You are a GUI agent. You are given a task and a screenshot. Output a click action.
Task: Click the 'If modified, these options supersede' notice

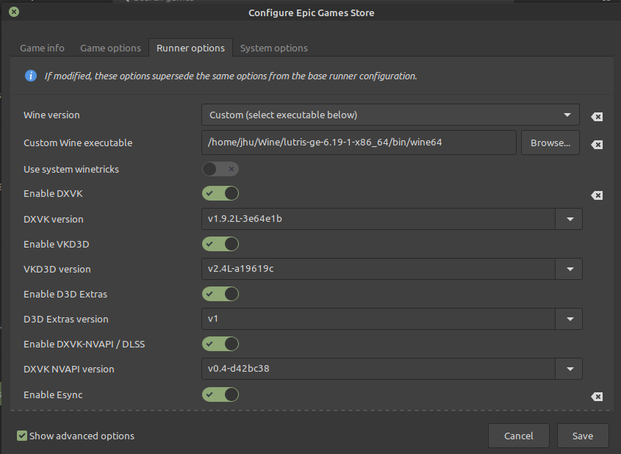[x=231, y=76]
